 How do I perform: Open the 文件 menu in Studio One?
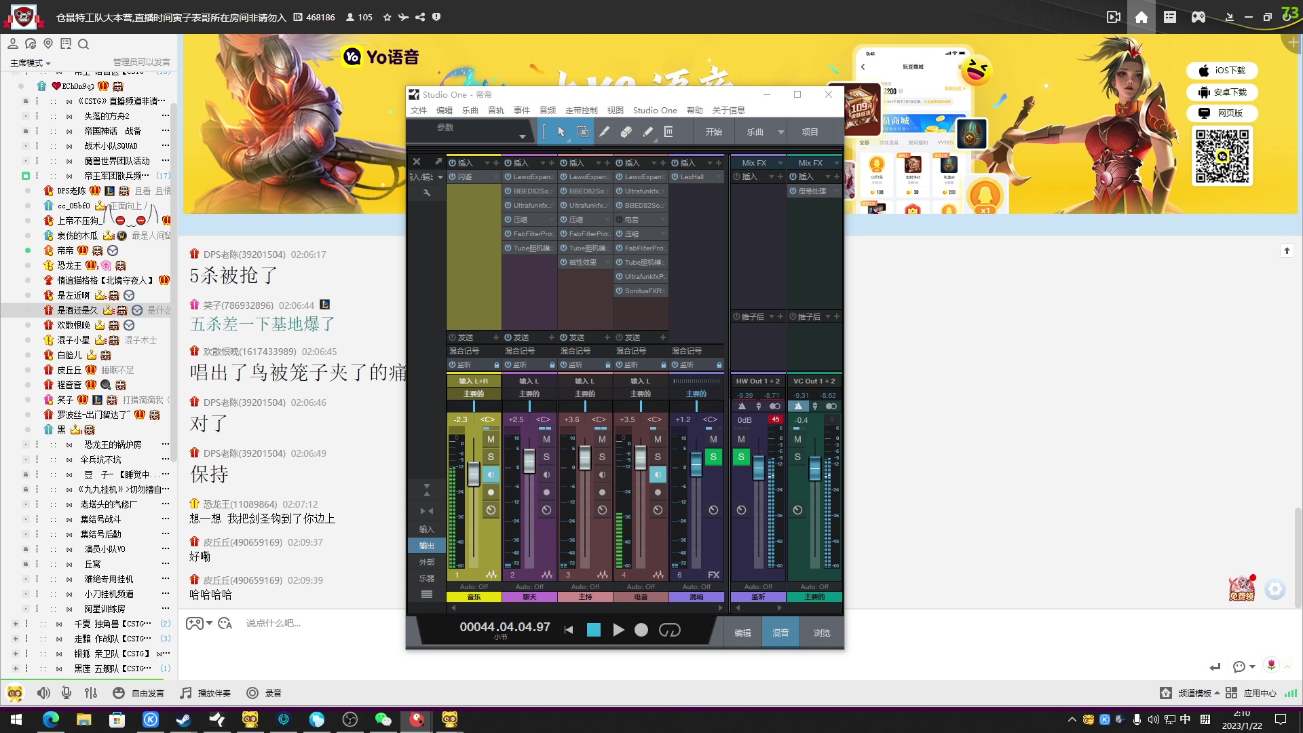pyautogui.click(x=419, y=111)
